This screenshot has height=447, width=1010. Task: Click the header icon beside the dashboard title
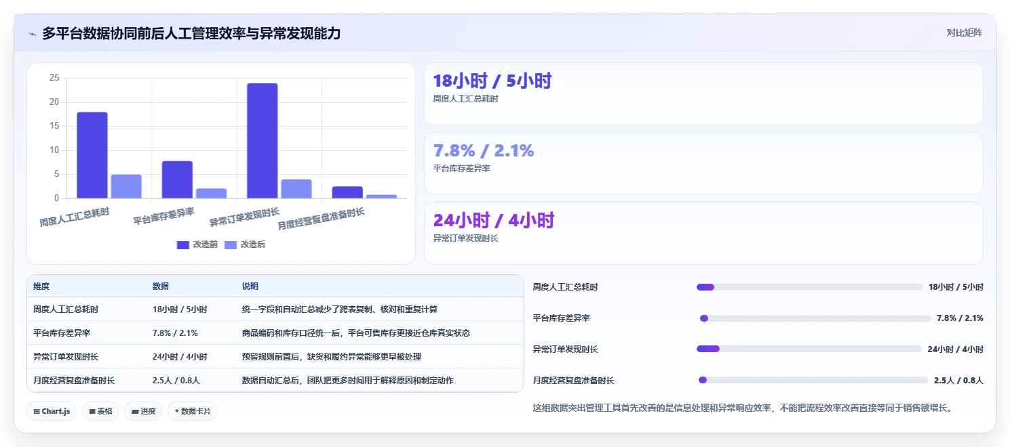(32, 34)
